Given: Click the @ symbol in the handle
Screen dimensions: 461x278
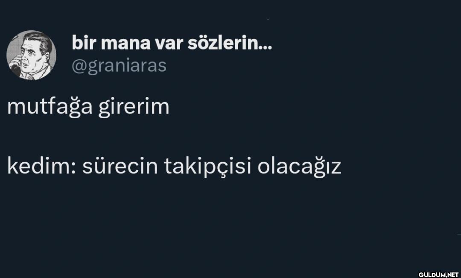Looking at the screenshot, I should pyautogui.click(x=79, y=66).
